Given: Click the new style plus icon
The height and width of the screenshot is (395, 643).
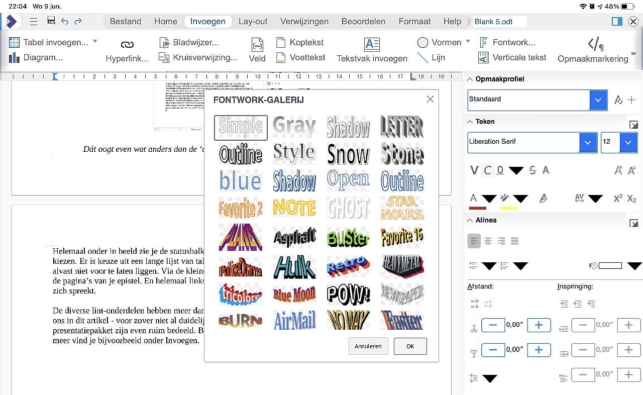Looking at the screenshot, I should pyautogui.click(x=632, y=100).
